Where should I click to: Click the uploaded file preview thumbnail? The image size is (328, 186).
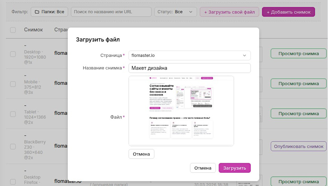181,111
